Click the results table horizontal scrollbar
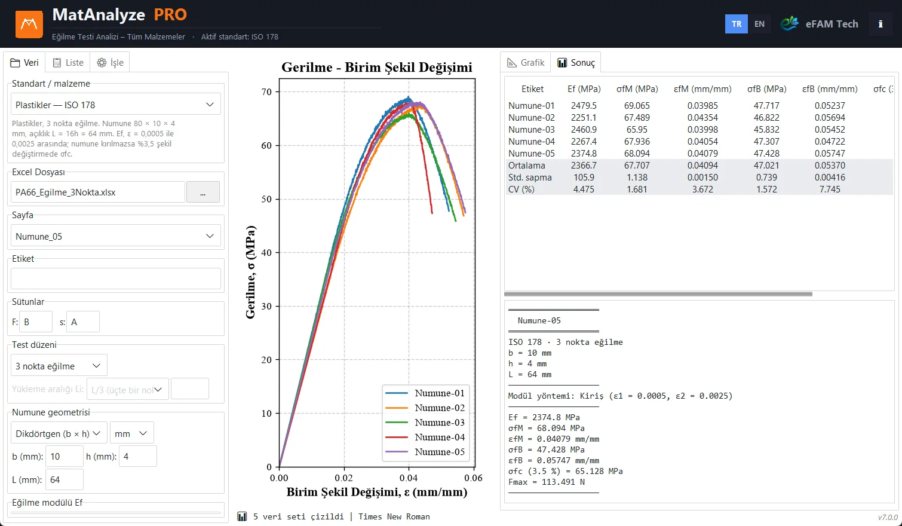The height and width of the screenshot is (526, 902). [658, 294]
